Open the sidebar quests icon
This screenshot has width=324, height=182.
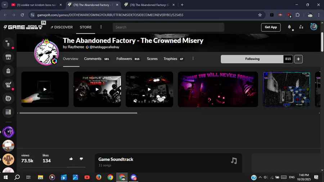click(8, 85)
